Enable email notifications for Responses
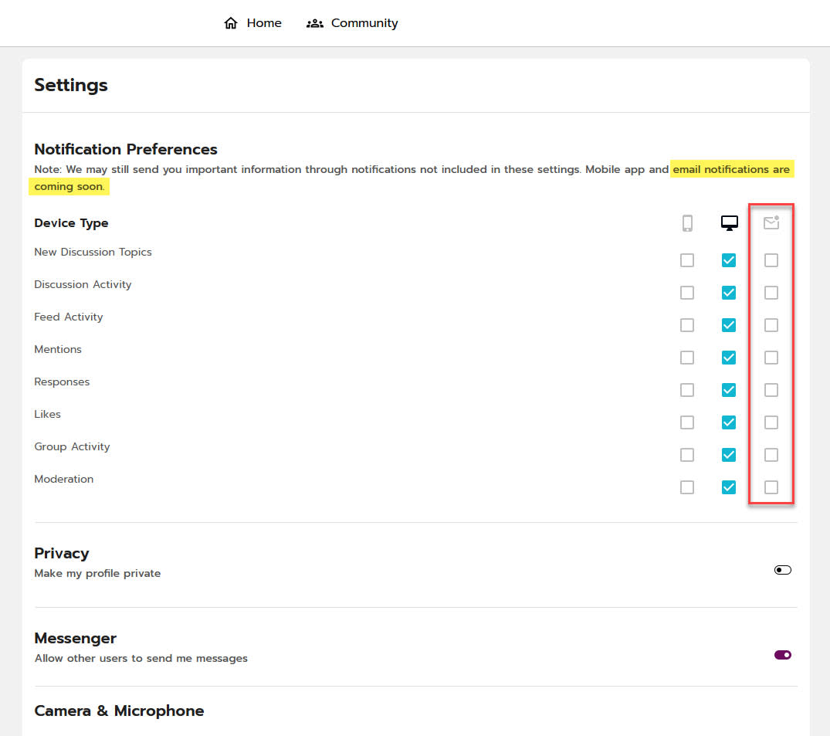The height and width of the screenshot is (736, 830). point(771,390)
